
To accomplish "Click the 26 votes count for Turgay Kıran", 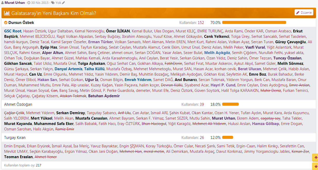I will (x=202, y=138).
